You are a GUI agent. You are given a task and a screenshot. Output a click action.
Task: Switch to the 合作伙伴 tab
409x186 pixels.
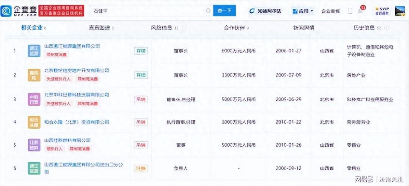[236, 28]
